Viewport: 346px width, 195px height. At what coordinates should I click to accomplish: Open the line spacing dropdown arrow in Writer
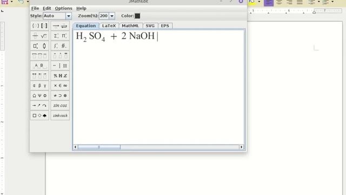coord(332,2)
